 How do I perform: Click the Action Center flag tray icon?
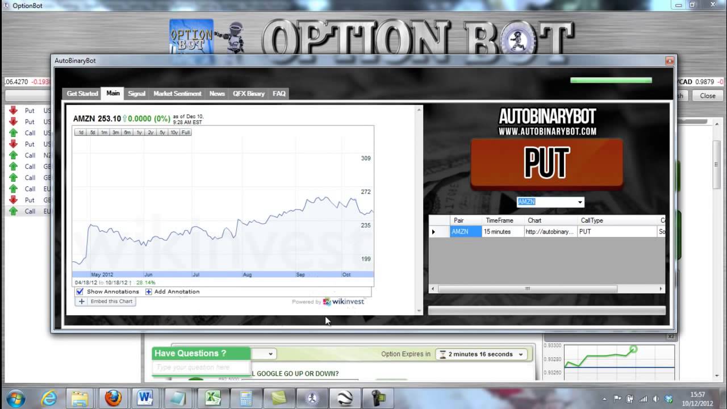(x=617, y=398)
